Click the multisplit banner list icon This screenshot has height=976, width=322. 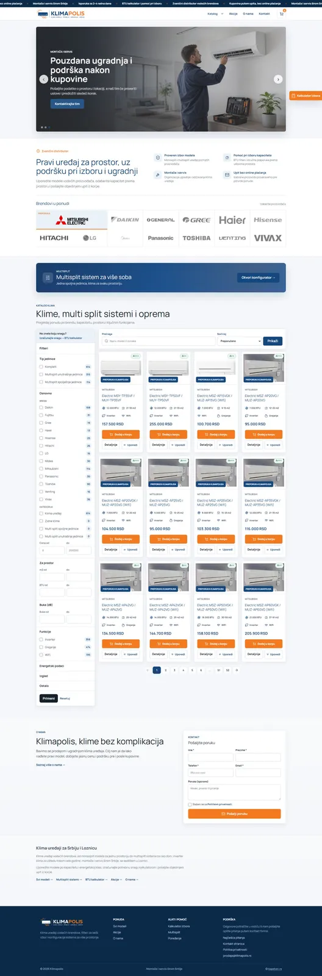47,278
